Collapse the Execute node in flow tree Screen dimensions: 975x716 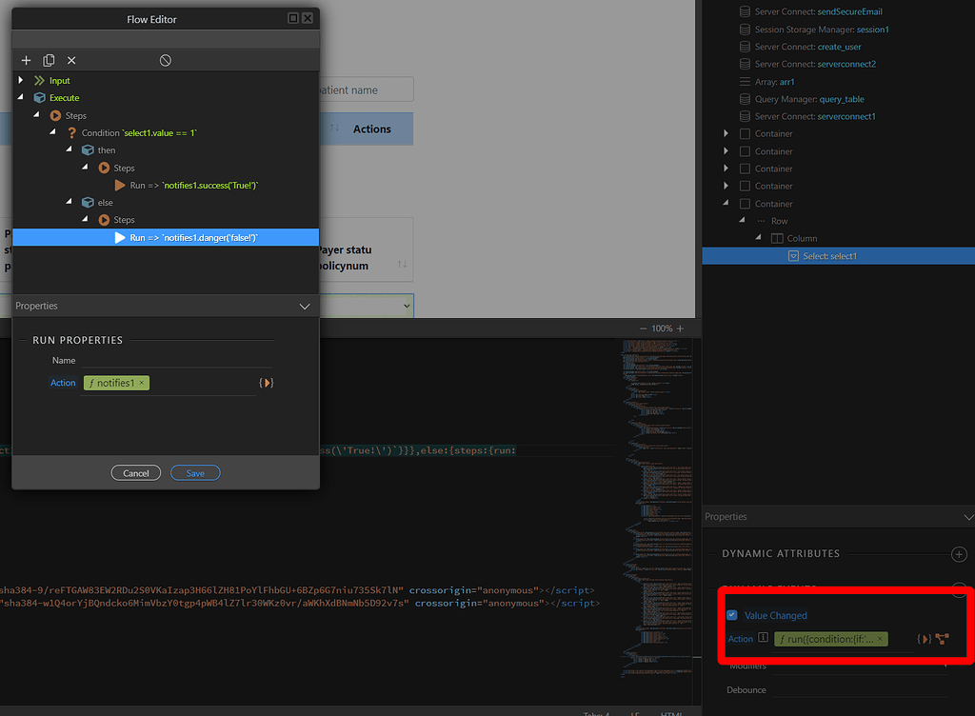click(x=21, y=98)
